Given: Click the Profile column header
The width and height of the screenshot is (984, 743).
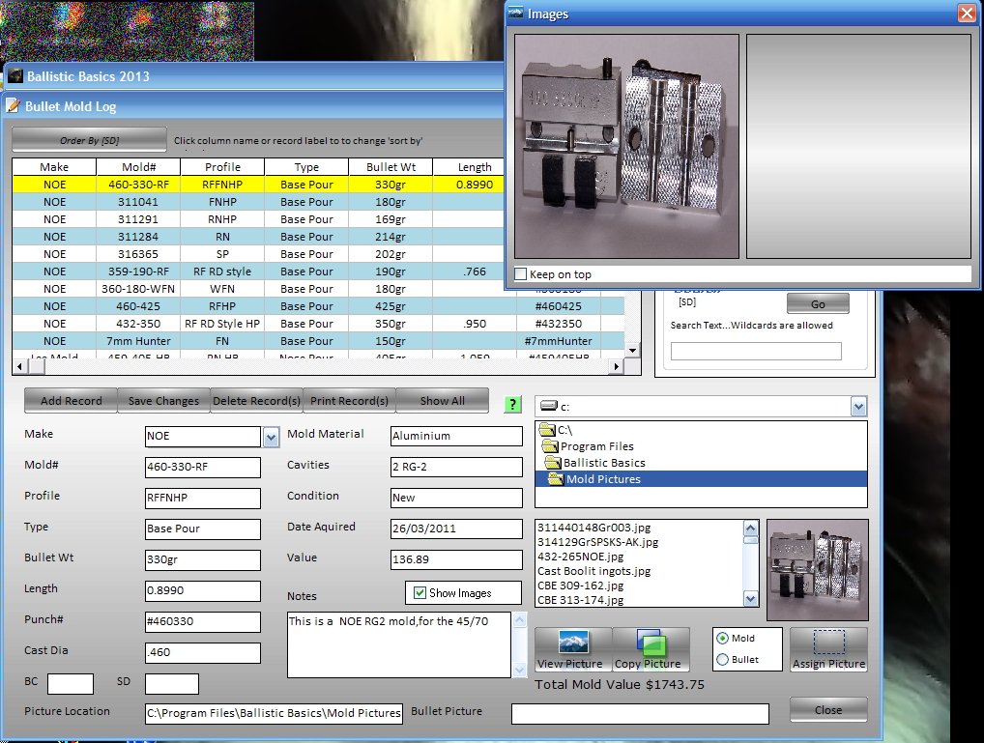Looking at the screenshot, I should click(222, 167).
